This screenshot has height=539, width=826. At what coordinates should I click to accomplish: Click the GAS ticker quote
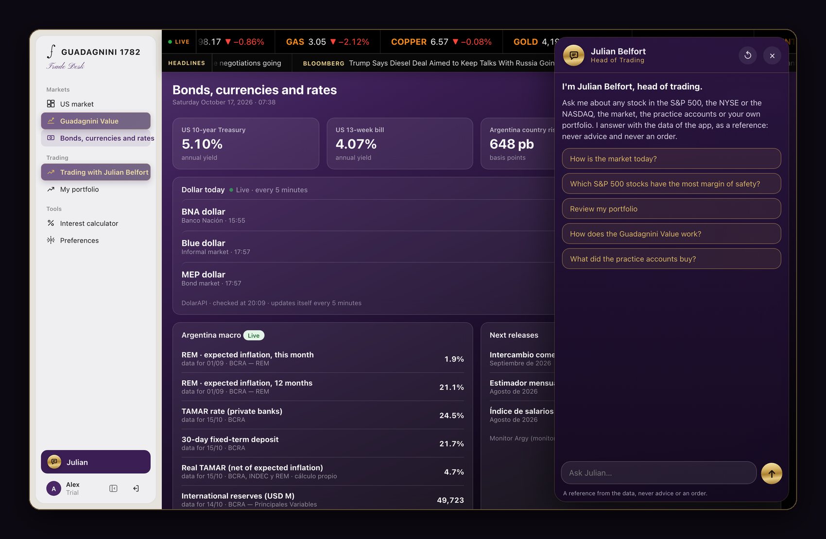(327, 42)
